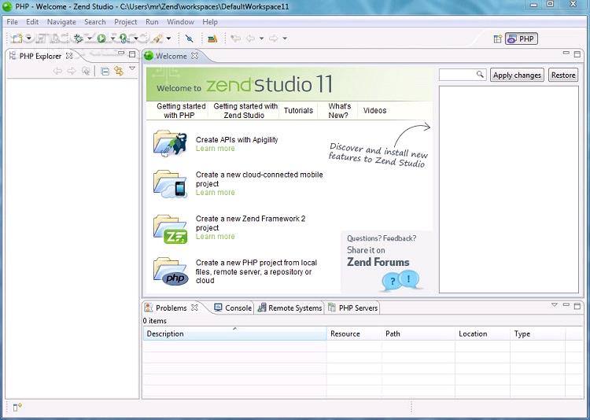The height and width of the screenshot is (420, 590).
Task: Click the Forward navigation arrow in toolbar
Action: [x=274, y=39]
